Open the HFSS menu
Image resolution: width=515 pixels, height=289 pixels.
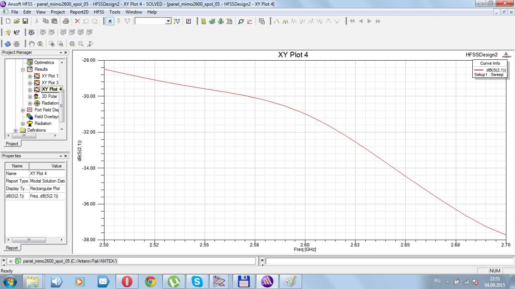point(99,12)
